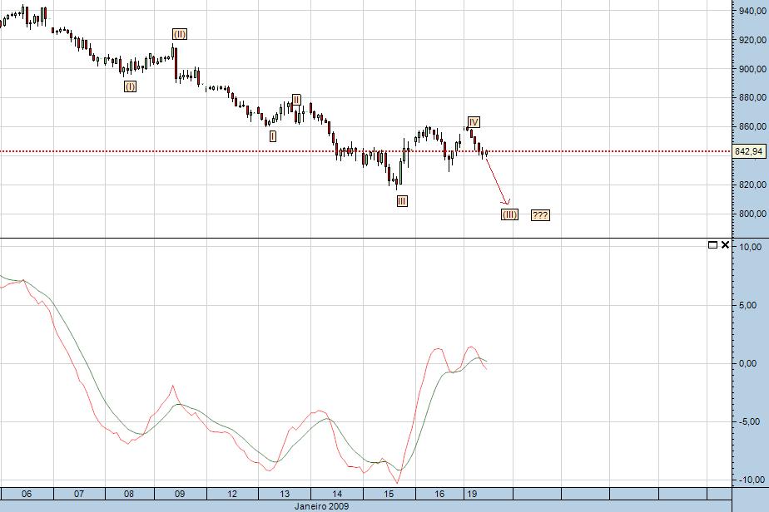Click the small II wave label
This screenshot has width=769, height=512.
[296, 100]
